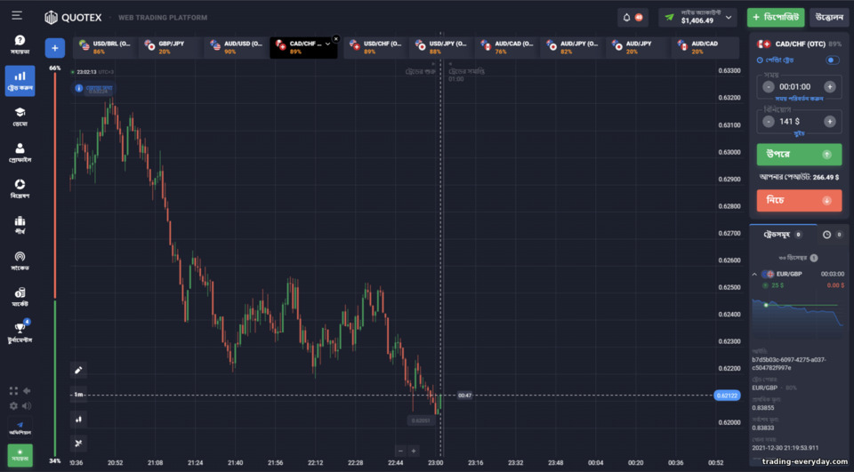The width and height of the screenshot is (854, 472).
Task: Open the chart type candlestick icon
Action: tap(78, 419)
